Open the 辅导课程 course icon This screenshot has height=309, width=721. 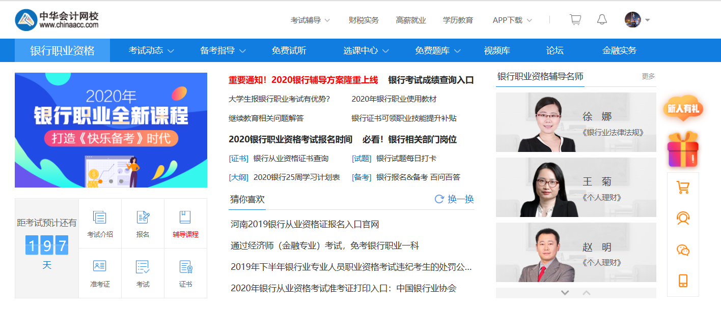click(x=185, y=224)
